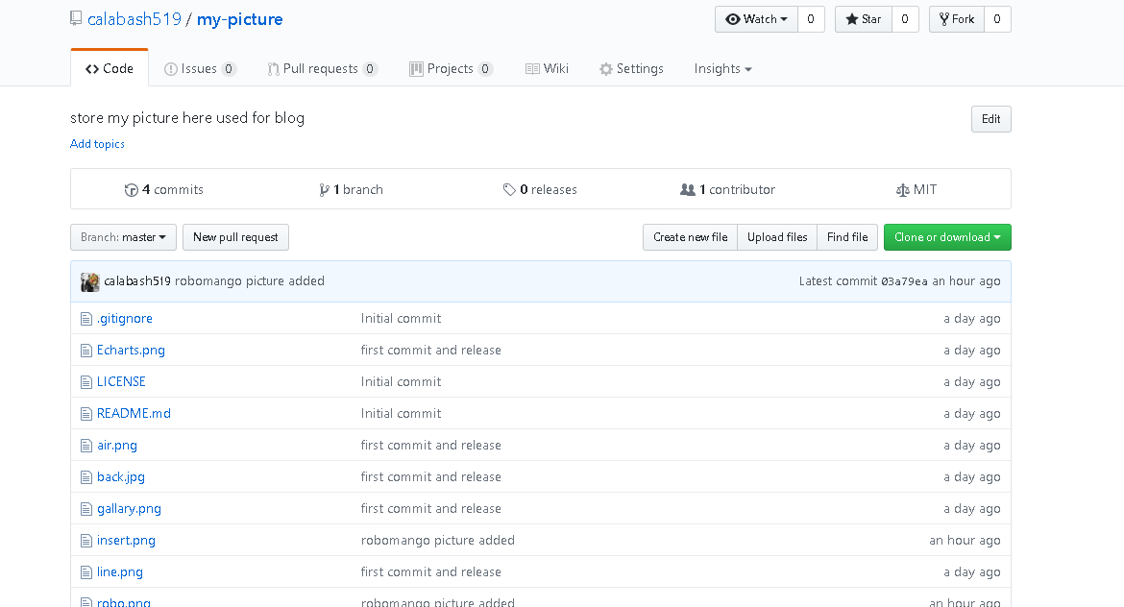Screen dimensions: 1124x607
Task: Click the MIT license scale icon
Action: point(902,190)
